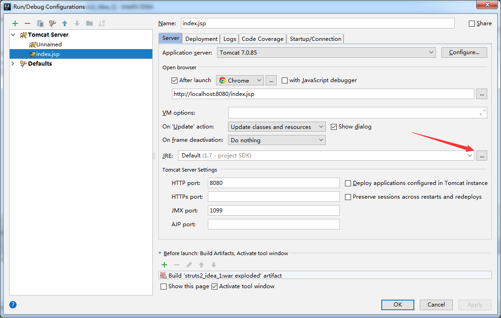501x318 pixels.
Task: Click the Defaults wrench icon in tree
Action: (x=23, y=64)
